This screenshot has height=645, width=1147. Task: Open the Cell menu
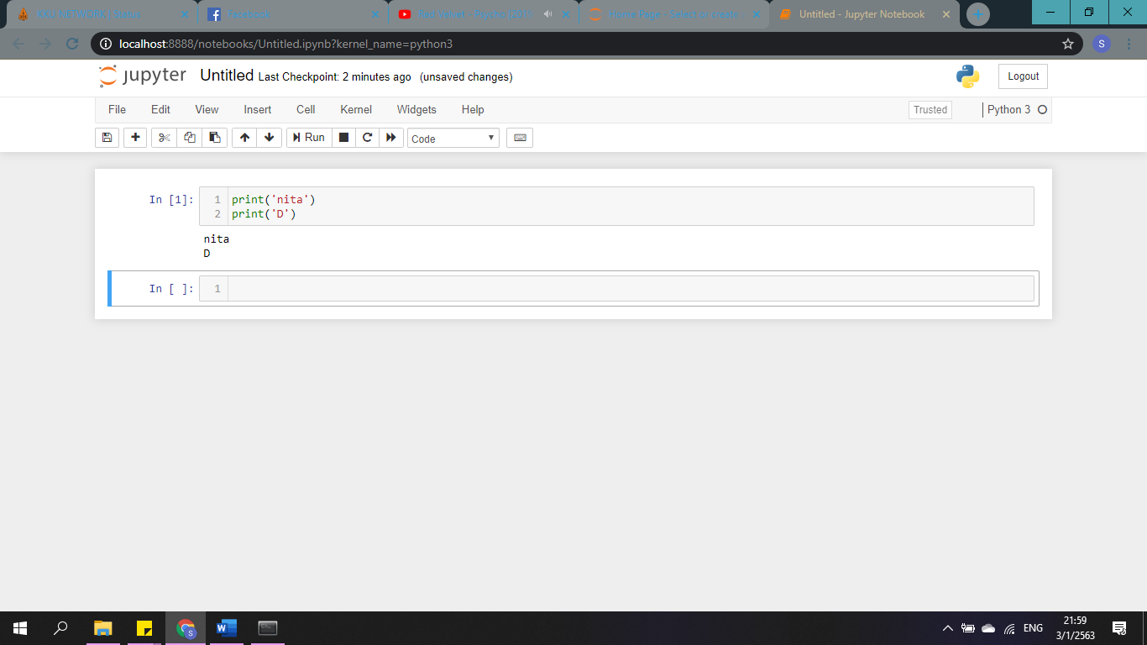[306, 110]
